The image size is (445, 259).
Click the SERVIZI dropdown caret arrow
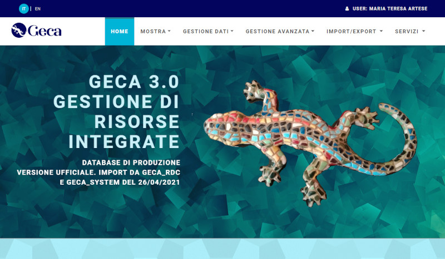click(424, 31)
